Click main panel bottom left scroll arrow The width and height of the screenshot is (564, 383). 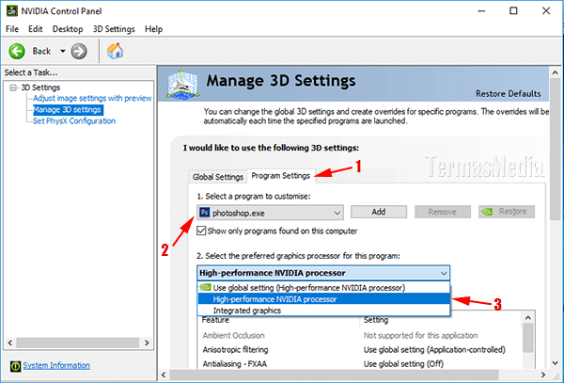(164, 375)
